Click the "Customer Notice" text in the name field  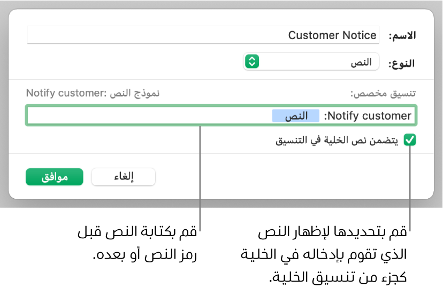tap(332, 35)
